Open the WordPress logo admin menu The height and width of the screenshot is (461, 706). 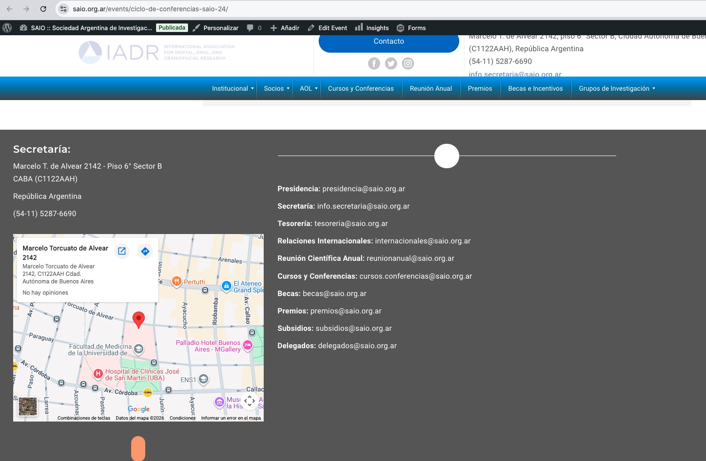pos(7,28)
